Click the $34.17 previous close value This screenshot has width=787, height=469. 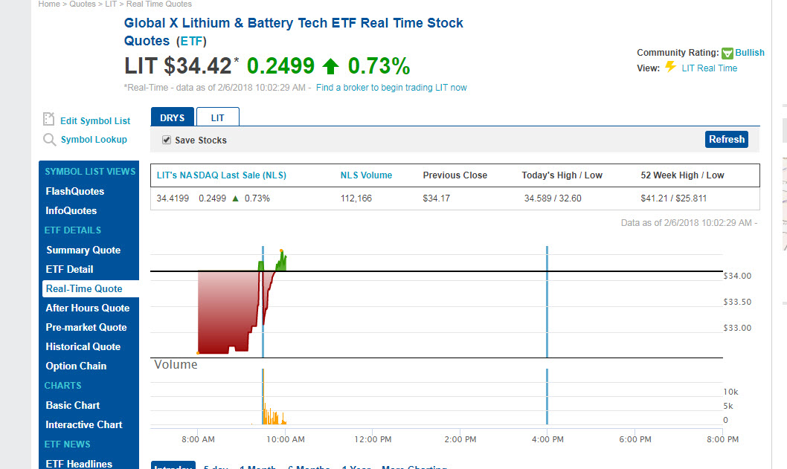pyautogui.click(x=437, y=198)
